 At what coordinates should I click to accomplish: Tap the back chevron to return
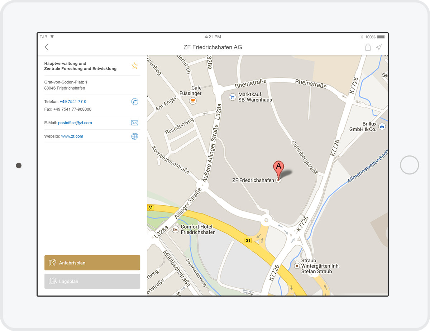(x=46, y=47)
